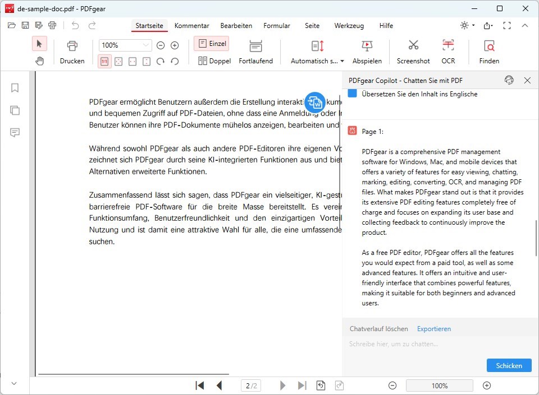Go to the first page
Screen dimensions: 539x395
200,385
